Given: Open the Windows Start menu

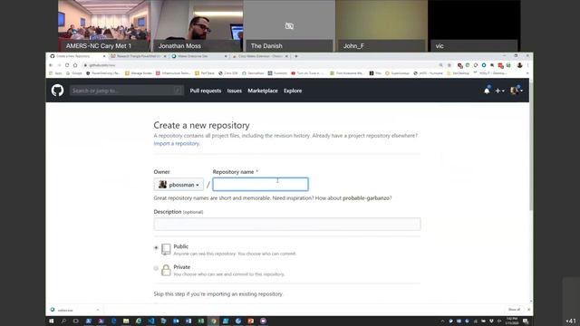Looking at the screenshot, I should pos(51,321).
